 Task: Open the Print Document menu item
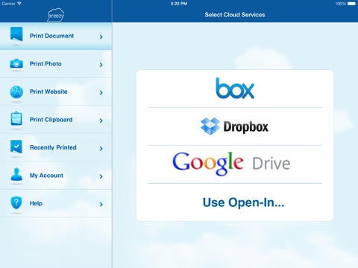56,36
